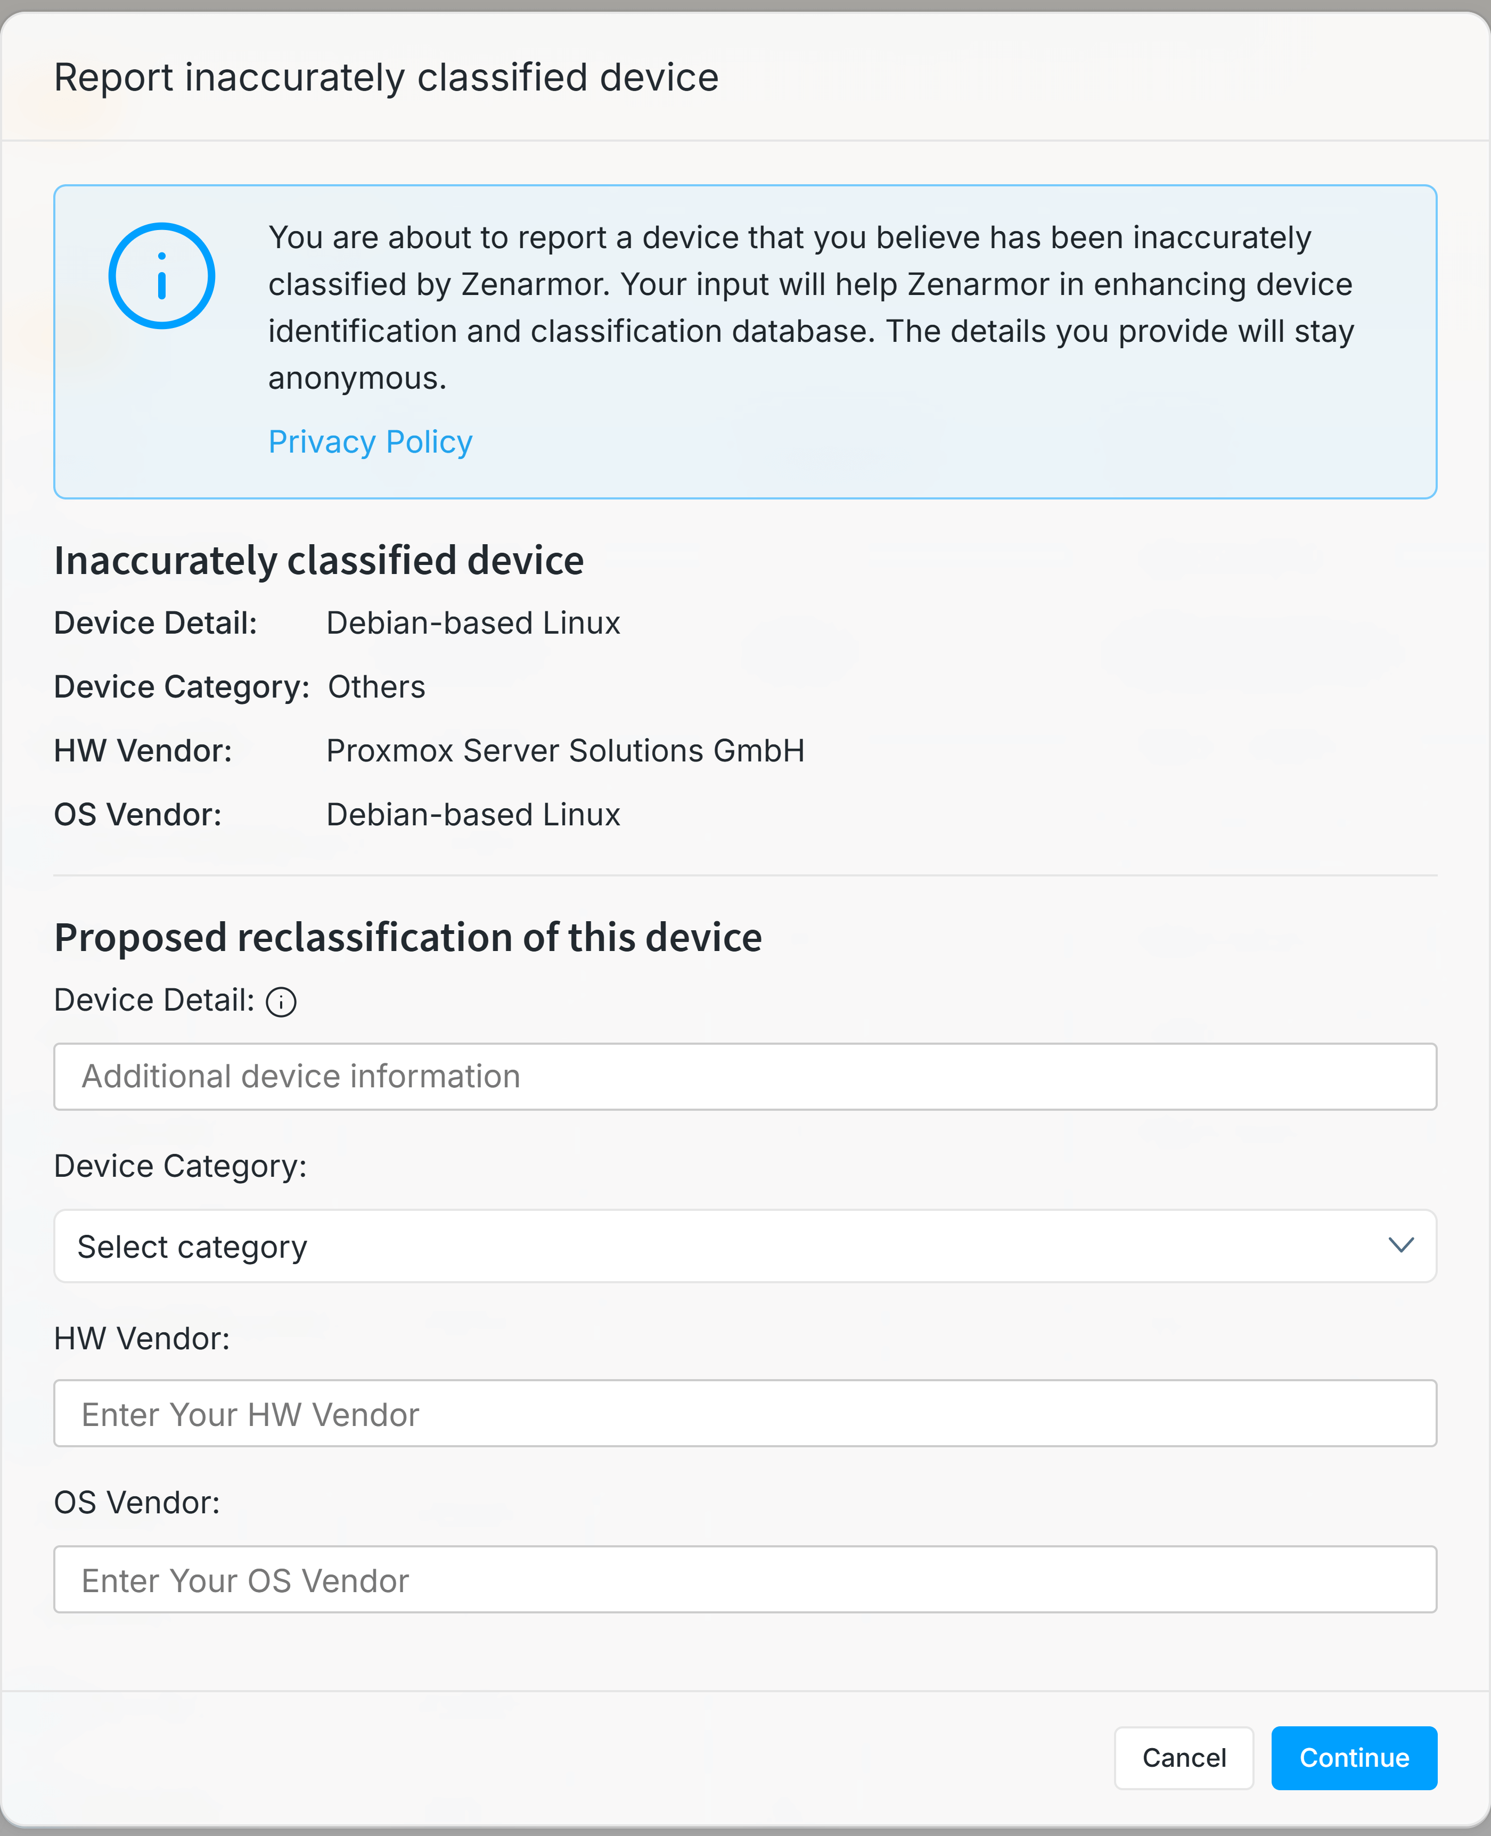Click the Proposed reclassification of this device heading

(x=408, y=937)
